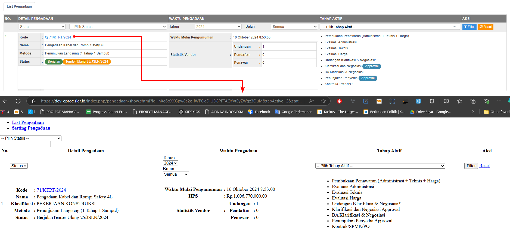The height and width of the screenshot is (232, 510).
Task: Click the Read aloud icon in address bar
Action: [312, 101]
